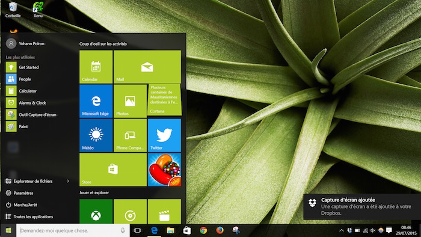Click the Yohann Poiron user account
The image size is (421, 237).
[25, 43]
